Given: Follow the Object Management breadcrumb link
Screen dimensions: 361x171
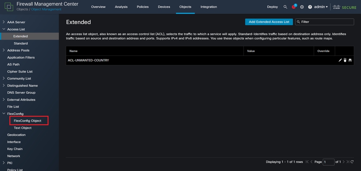Looking at the screenshot, I should pyautogui.click(x=46, y=9).
